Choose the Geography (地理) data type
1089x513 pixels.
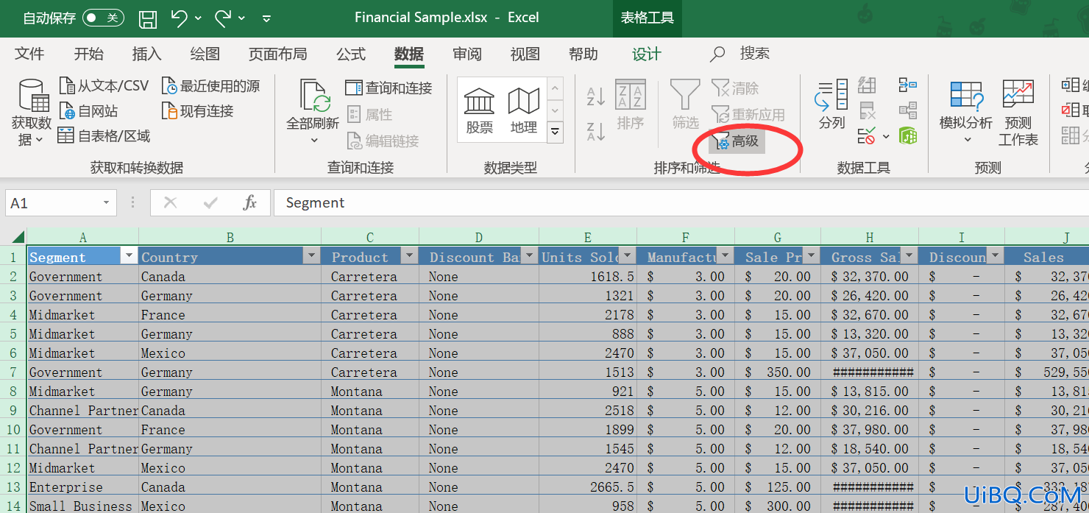tap(524, 110)
